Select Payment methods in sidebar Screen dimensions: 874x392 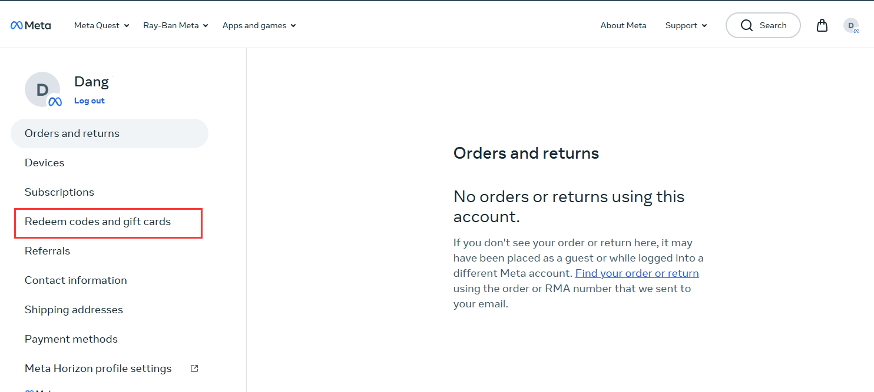pos(71,339)
